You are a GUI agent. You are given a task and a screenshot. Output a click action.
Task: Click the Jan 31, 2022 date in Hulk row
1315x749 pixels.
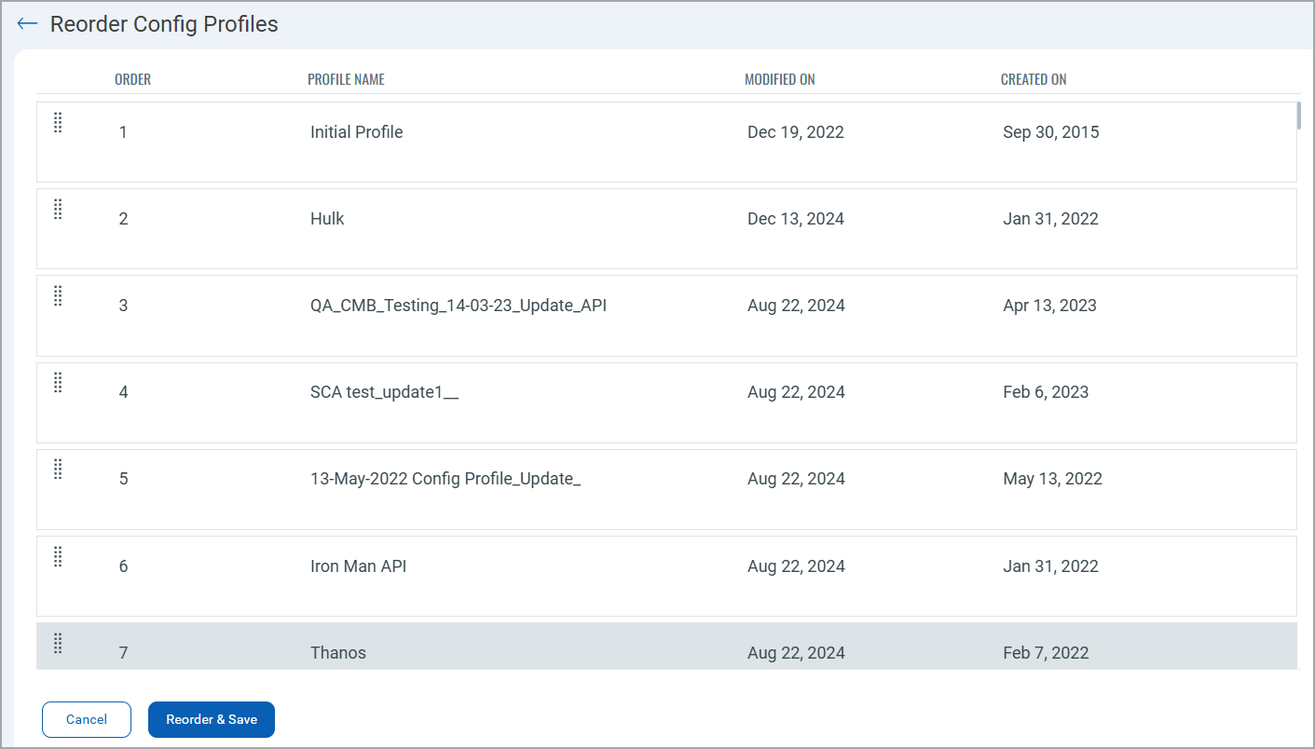(1050, 219)
